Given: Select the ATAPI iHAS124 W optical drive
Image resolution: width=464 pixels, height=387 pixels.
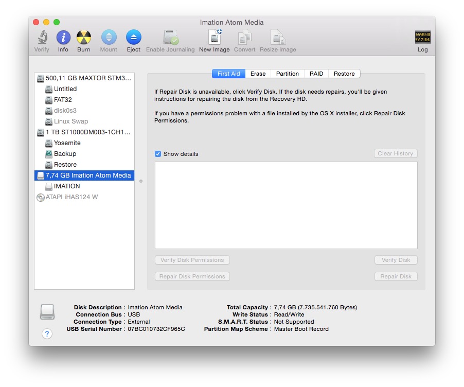Looking at the screenshot, I should click(x=84, y=197).
